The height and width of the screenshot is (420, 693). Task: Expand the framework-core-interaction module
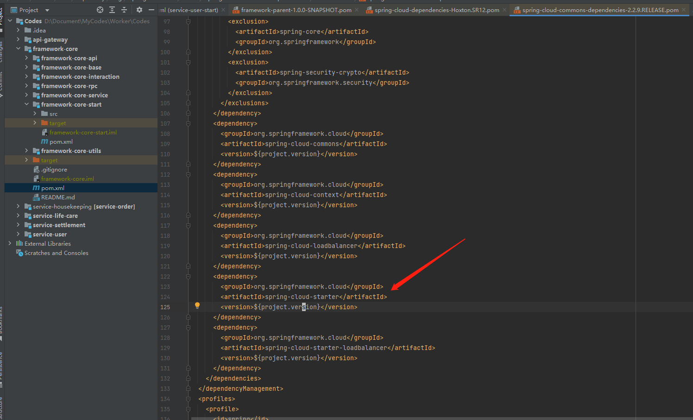pyautogui.click(x=26, y=76)
